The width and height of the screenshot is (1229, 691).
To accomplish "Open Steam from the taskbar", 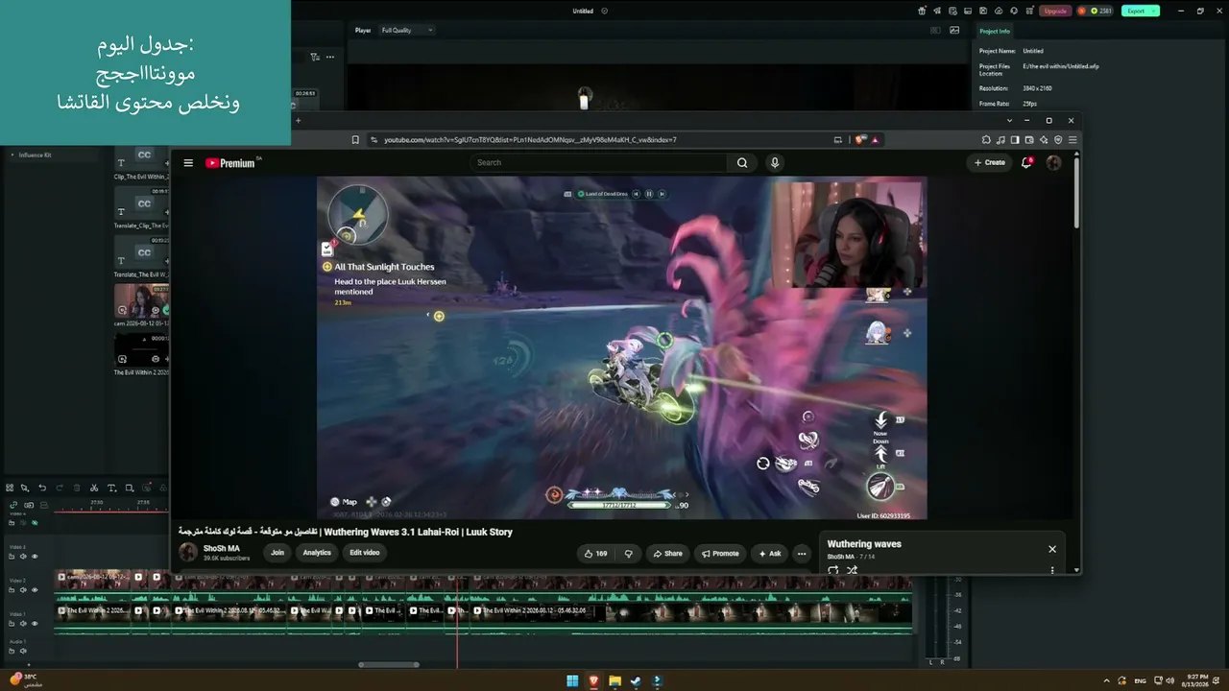I will (636, 681).
